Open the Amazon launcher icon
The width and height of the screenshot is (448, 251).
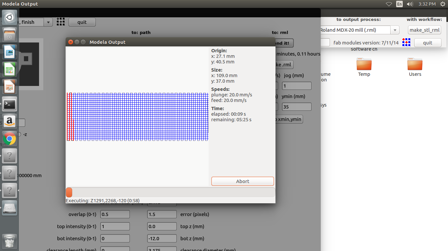(10, 122)
